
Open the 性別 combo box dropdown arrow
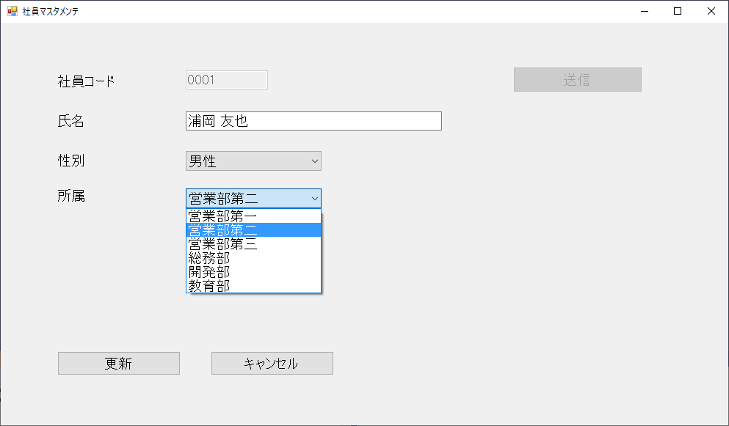coord(314,161)
